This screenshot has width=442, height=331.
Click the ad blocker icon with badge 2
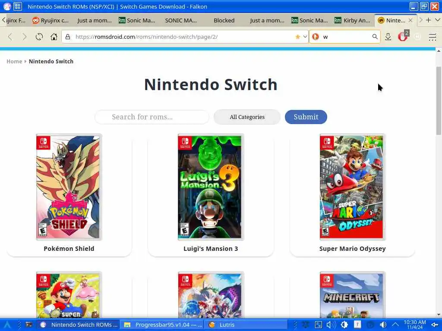tap(403, 36)
